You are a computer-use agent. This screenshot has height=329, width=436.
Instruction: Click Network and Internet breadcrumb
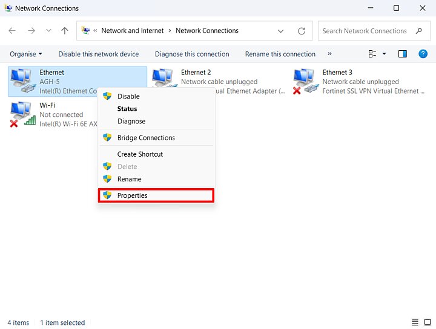pyautogui.click(x=133, y=30)
